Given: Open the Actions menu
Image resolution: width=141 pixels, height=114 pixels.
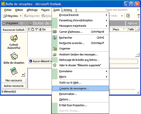Looking at the screenshot, I should click(68, 10).
